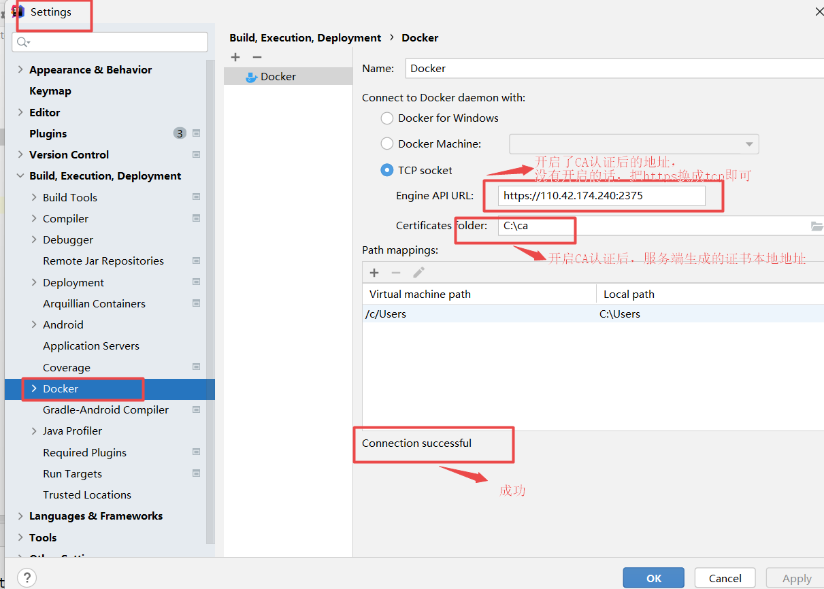Open Arquillian Containers settings

coord(94,303)
